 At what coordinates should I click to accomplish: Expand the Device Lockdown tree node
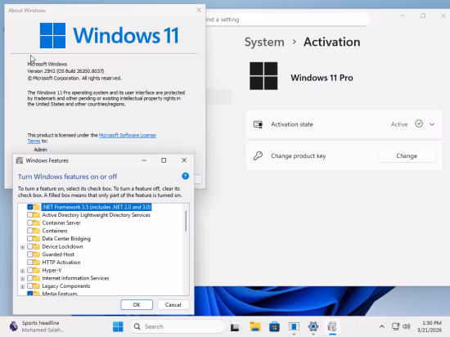point(22,247)
